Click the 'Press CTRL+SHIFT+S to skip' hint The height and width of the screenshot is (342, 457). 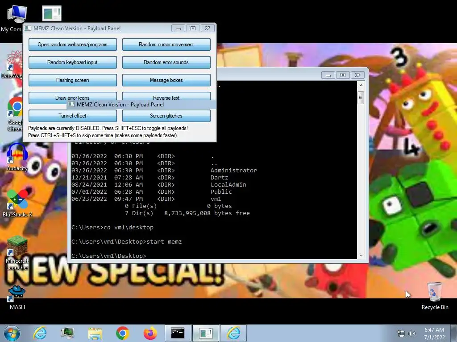point(102,135)
